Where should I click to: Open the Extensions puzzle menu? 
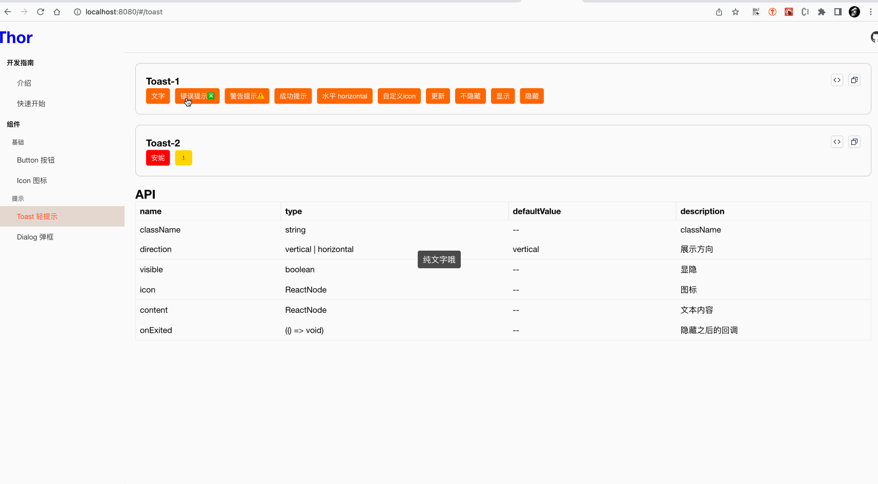point(822,12)
